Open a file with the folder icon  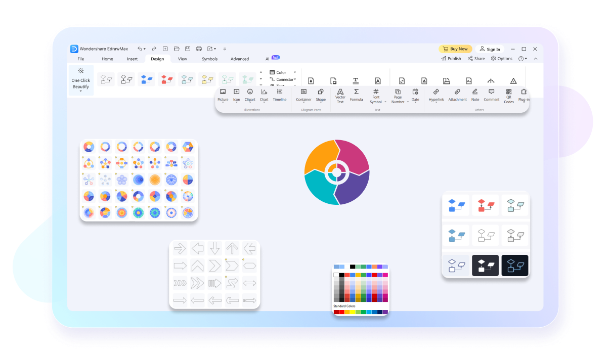[x=177, y=49]
